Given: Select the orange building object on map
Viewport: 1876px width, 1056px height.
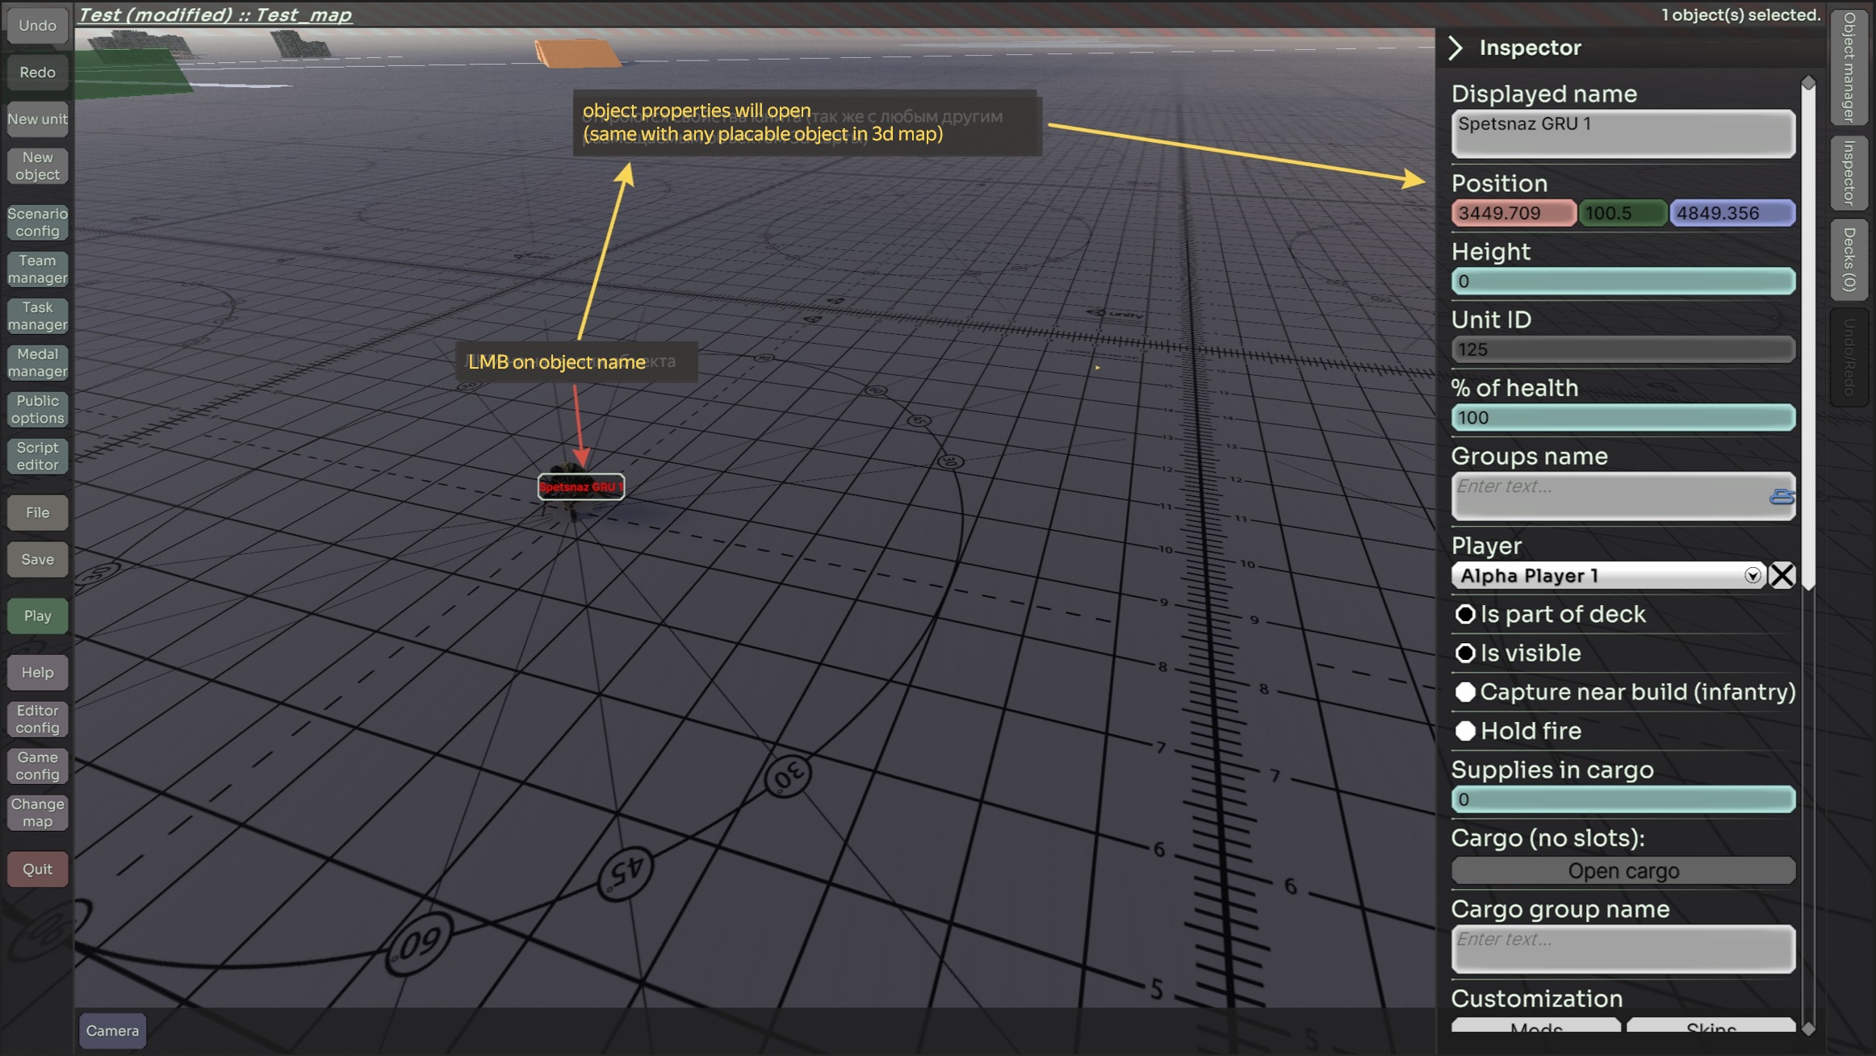Looking at the screenshot, I should 577,54.
